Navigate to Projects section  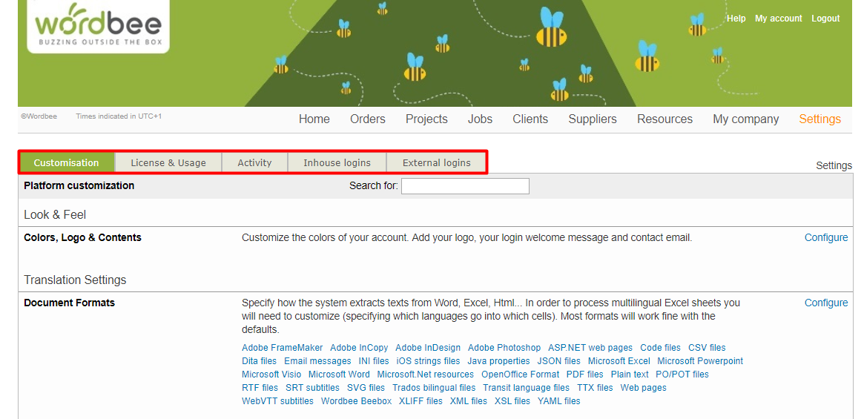[x=426, y=119]
